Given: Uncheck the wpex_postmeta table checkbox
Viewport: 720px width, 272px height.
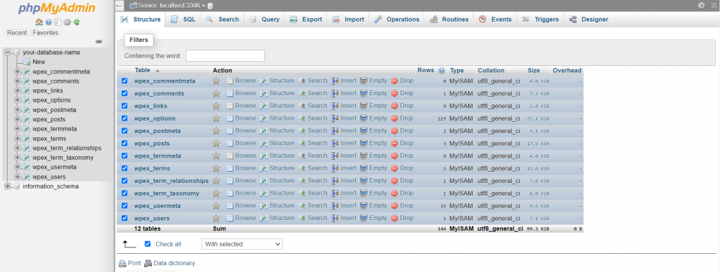Looking at the screenshot, I should pyautogui.click(x=124, y=131).
